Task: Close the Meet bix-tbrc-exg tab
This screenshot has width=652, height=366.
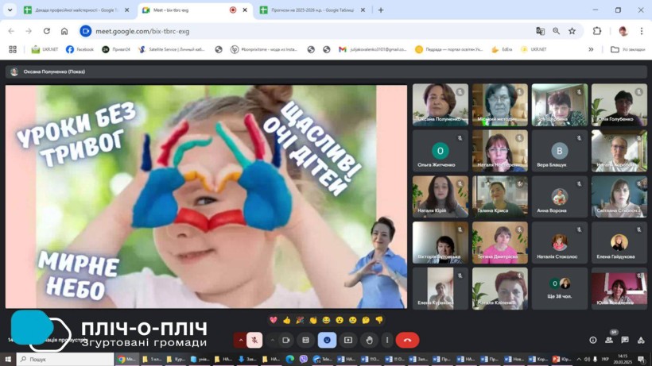Action: click(x=245, y=10)
